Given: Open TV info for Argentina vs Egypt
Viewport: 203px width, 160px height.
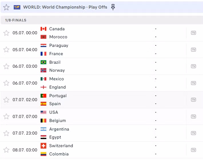Looking at the screenshot, I should [193, 133].
